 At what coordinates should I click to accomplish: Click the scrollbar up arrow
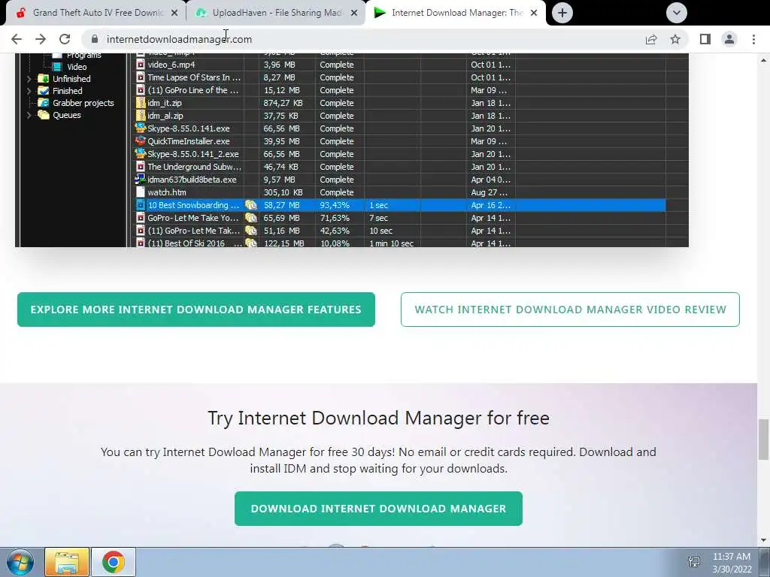click(x=763, y=60)
